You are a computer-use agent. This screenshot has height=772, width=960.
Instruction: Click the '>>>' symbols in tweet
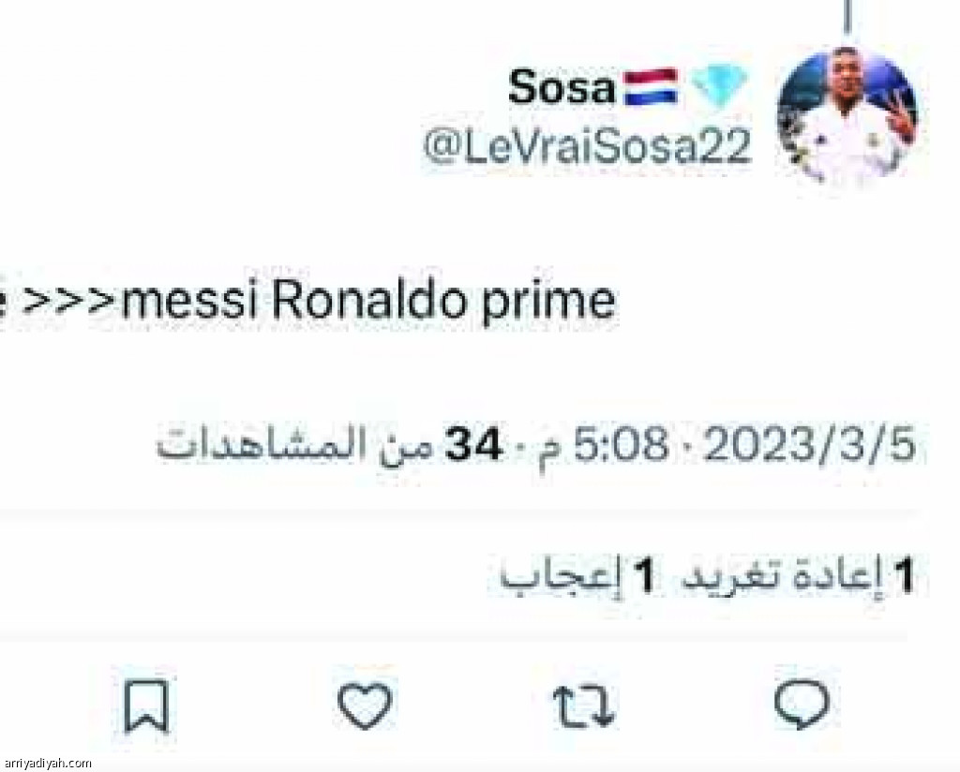69,302
